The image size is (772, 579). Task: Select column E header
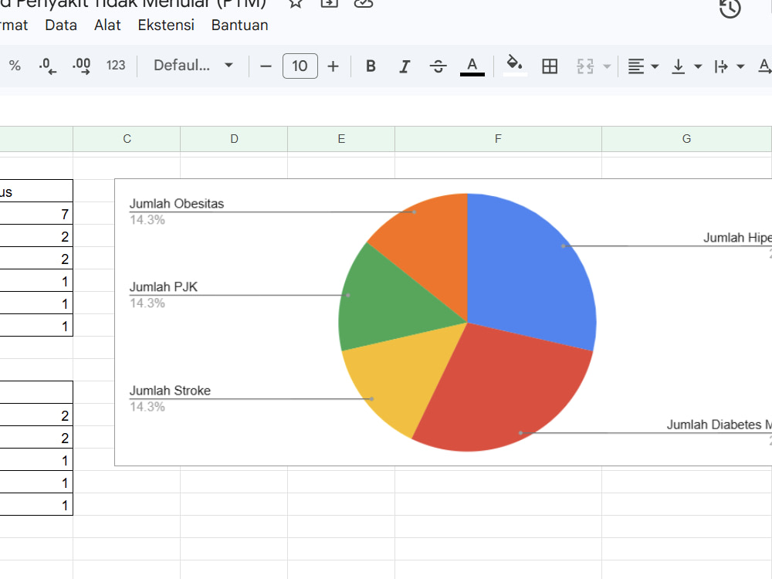[x=341, y=139]
